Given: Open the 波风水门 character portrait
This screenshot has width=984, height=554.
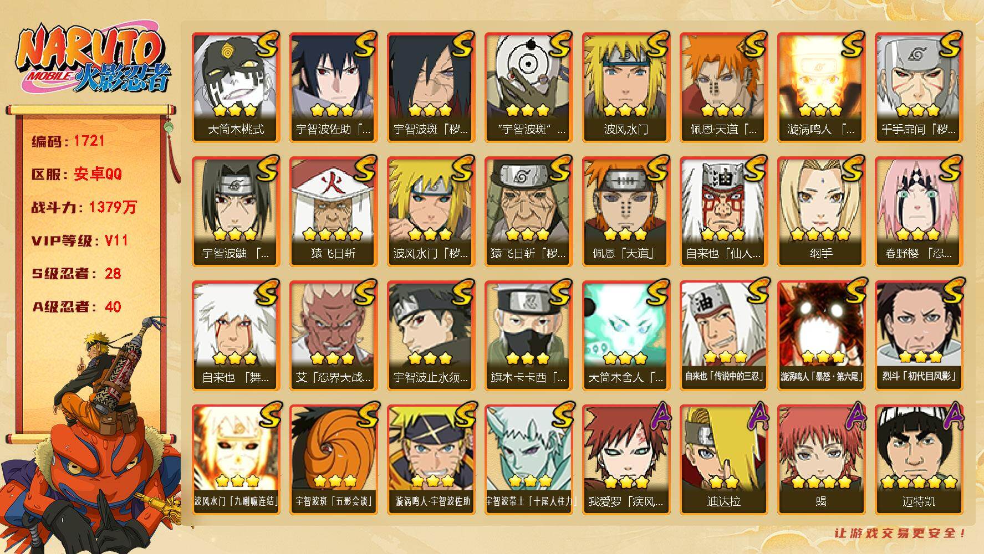Looking at the screenshot, I should [626, 87].
